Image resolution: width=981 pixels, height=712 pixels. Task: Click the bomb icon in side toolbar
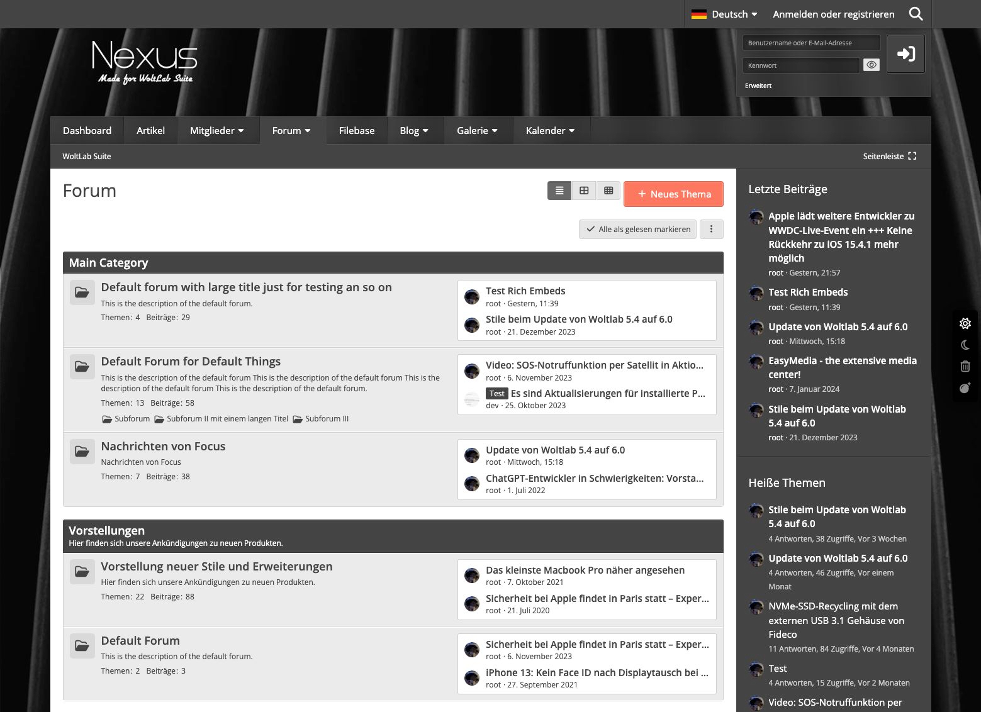point(965,388)
